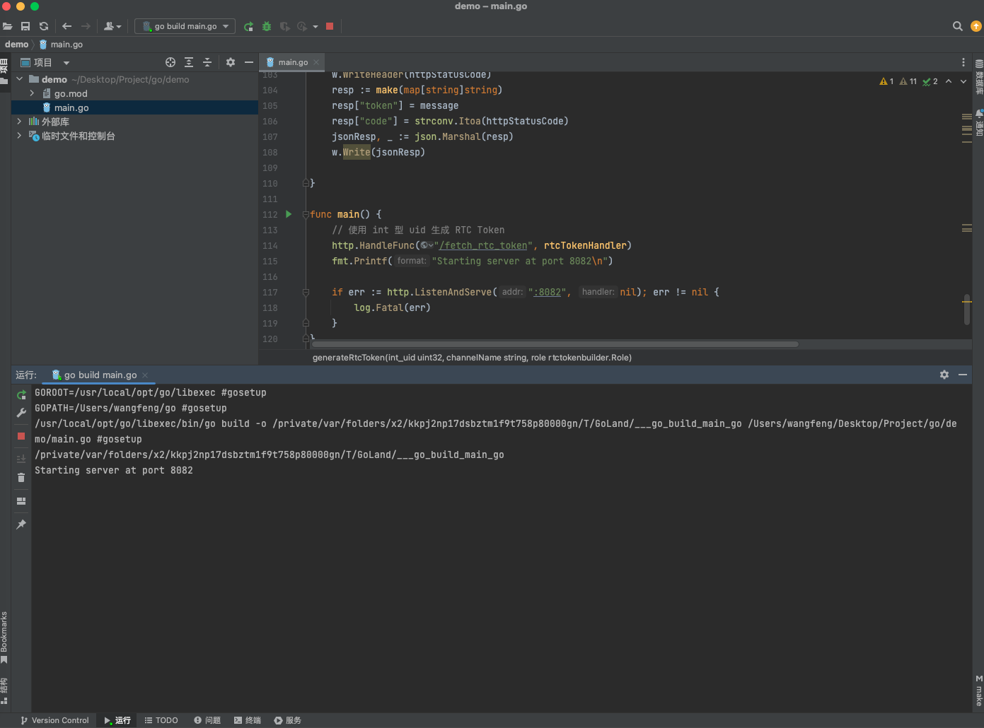Image resolution: width=984 pixels, height=728 pixels.
Task: Open the 'go build main.go' run configuration dropdown
Action: pyautogui.click(x=185, y=26)
